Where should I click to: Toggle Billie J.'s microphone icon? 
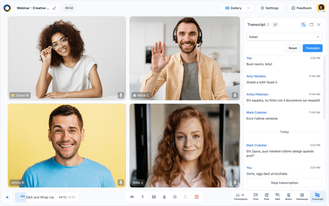(x=235, y=182)
